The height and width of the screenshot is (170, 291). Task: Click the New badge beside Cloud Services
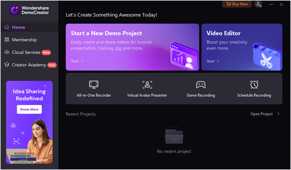pyautogui.click(x=46, y=53)
